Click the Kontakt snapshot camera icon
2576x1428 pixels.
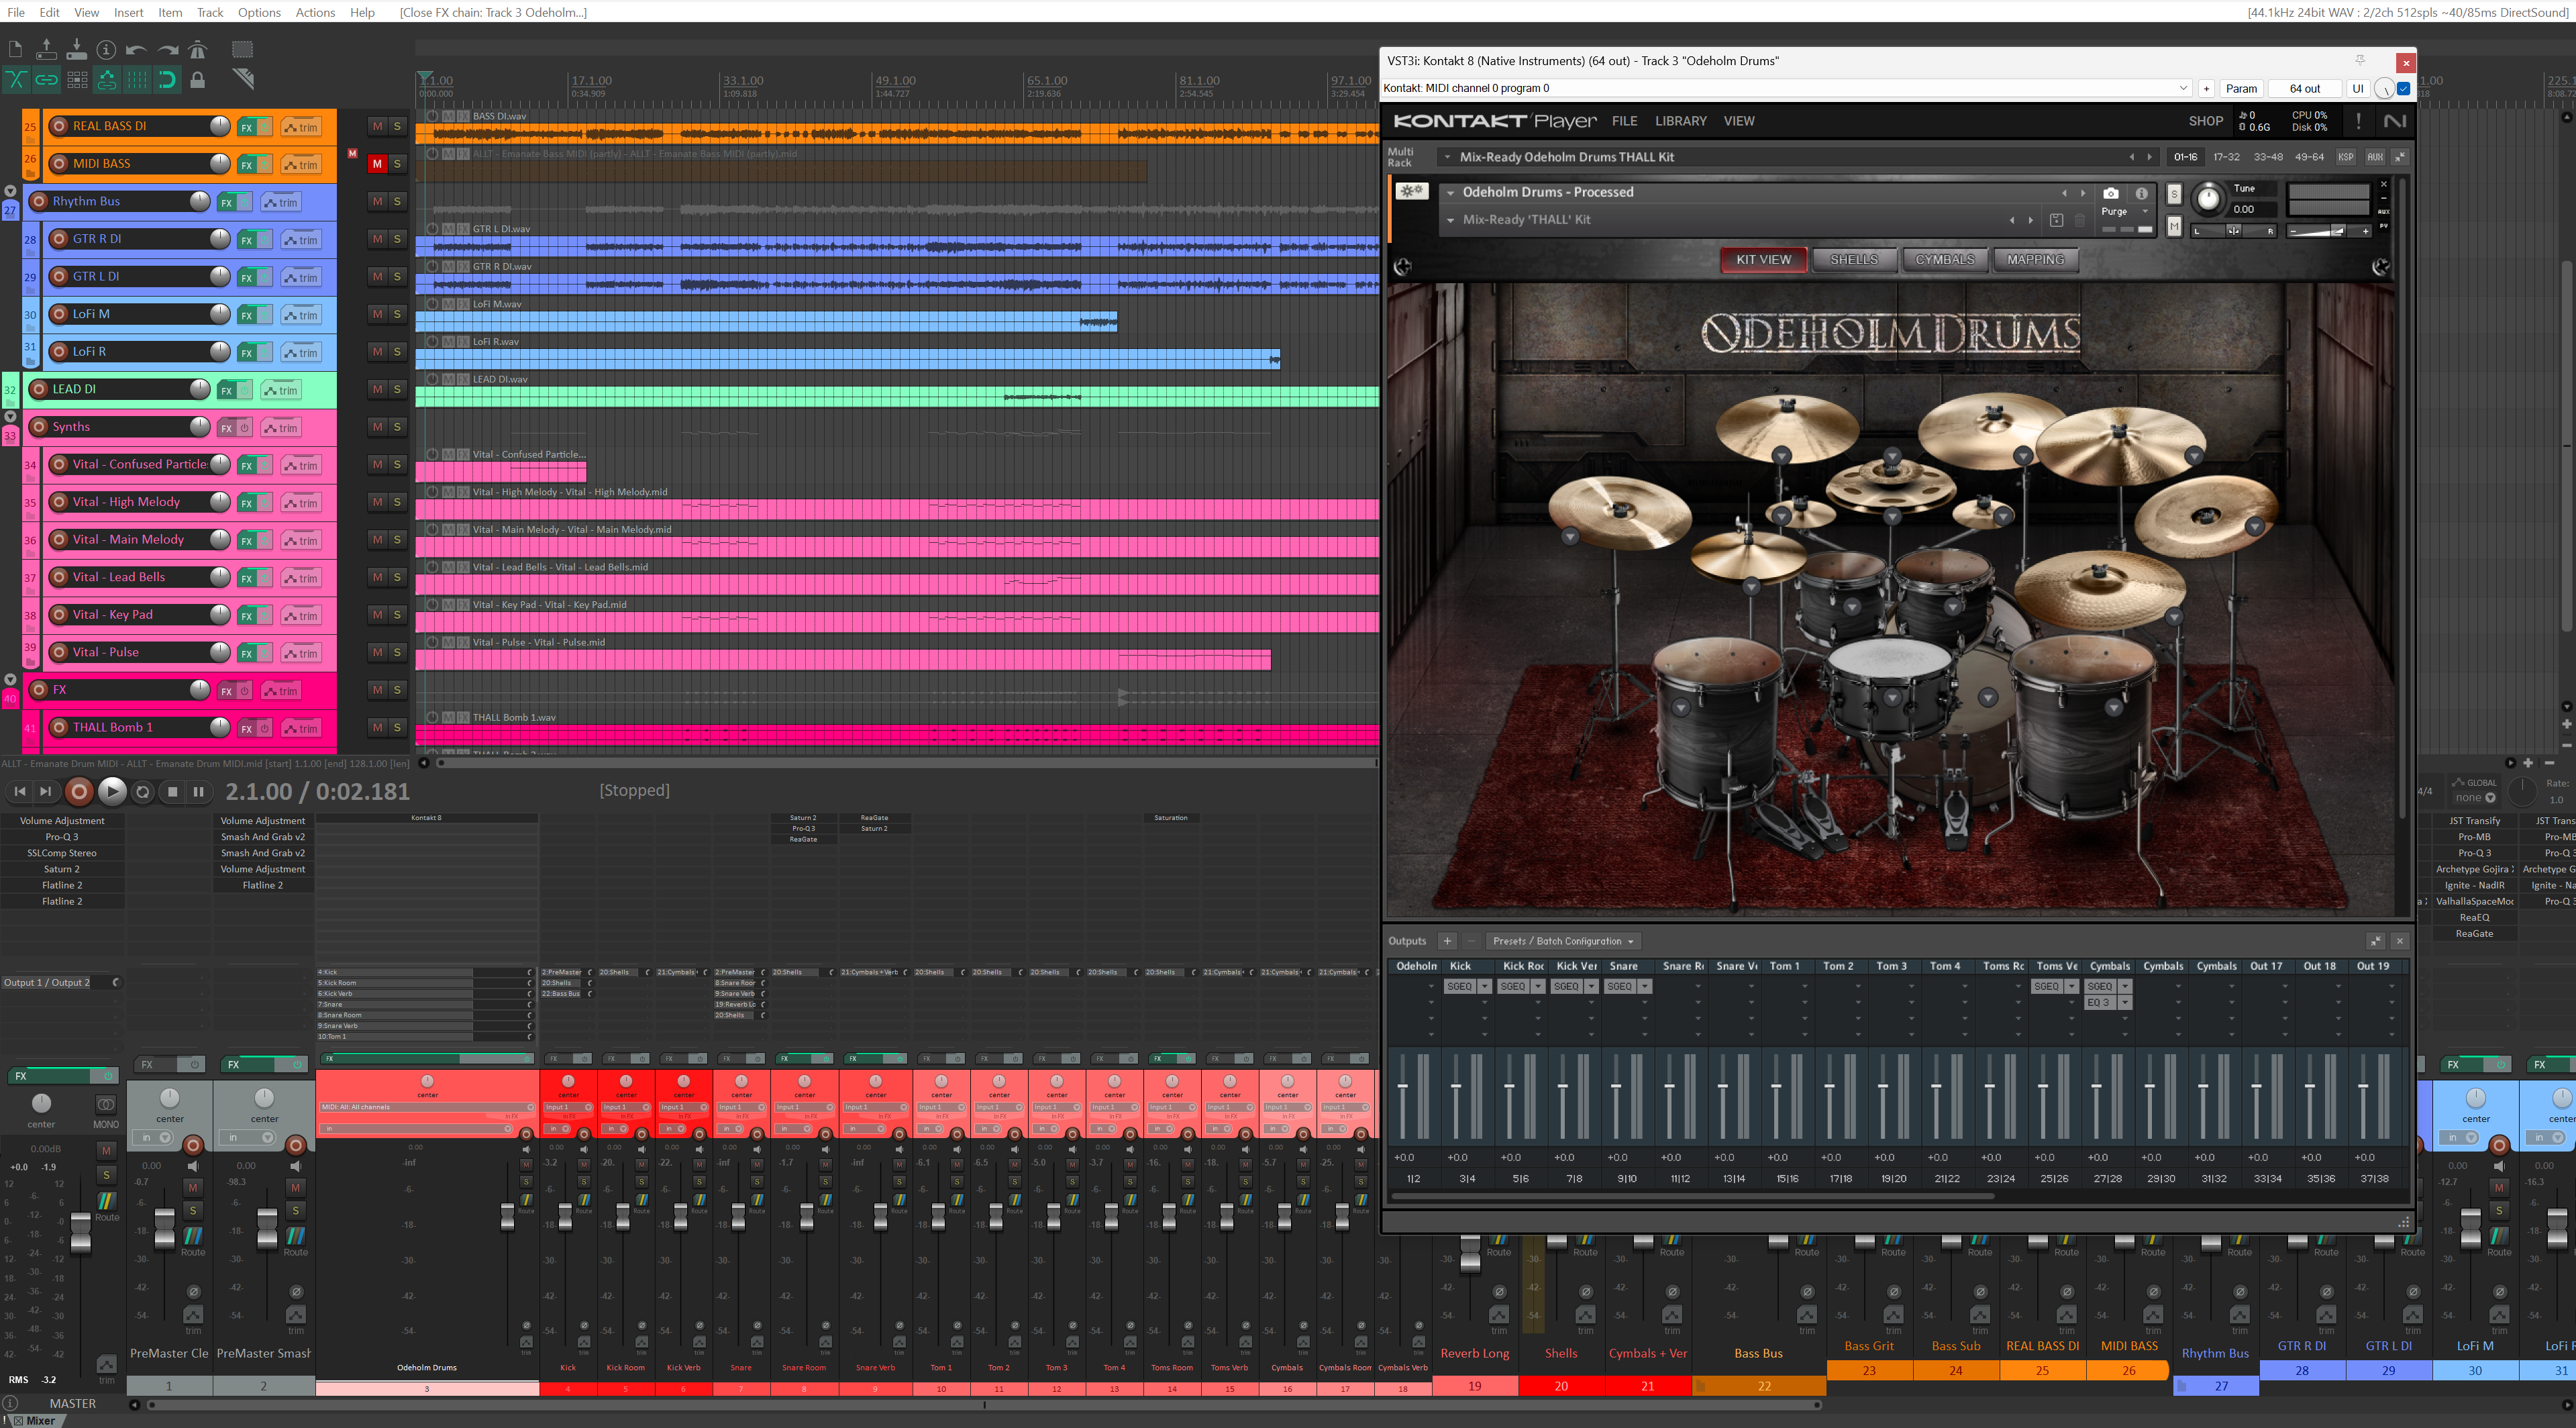(2110, 193)
